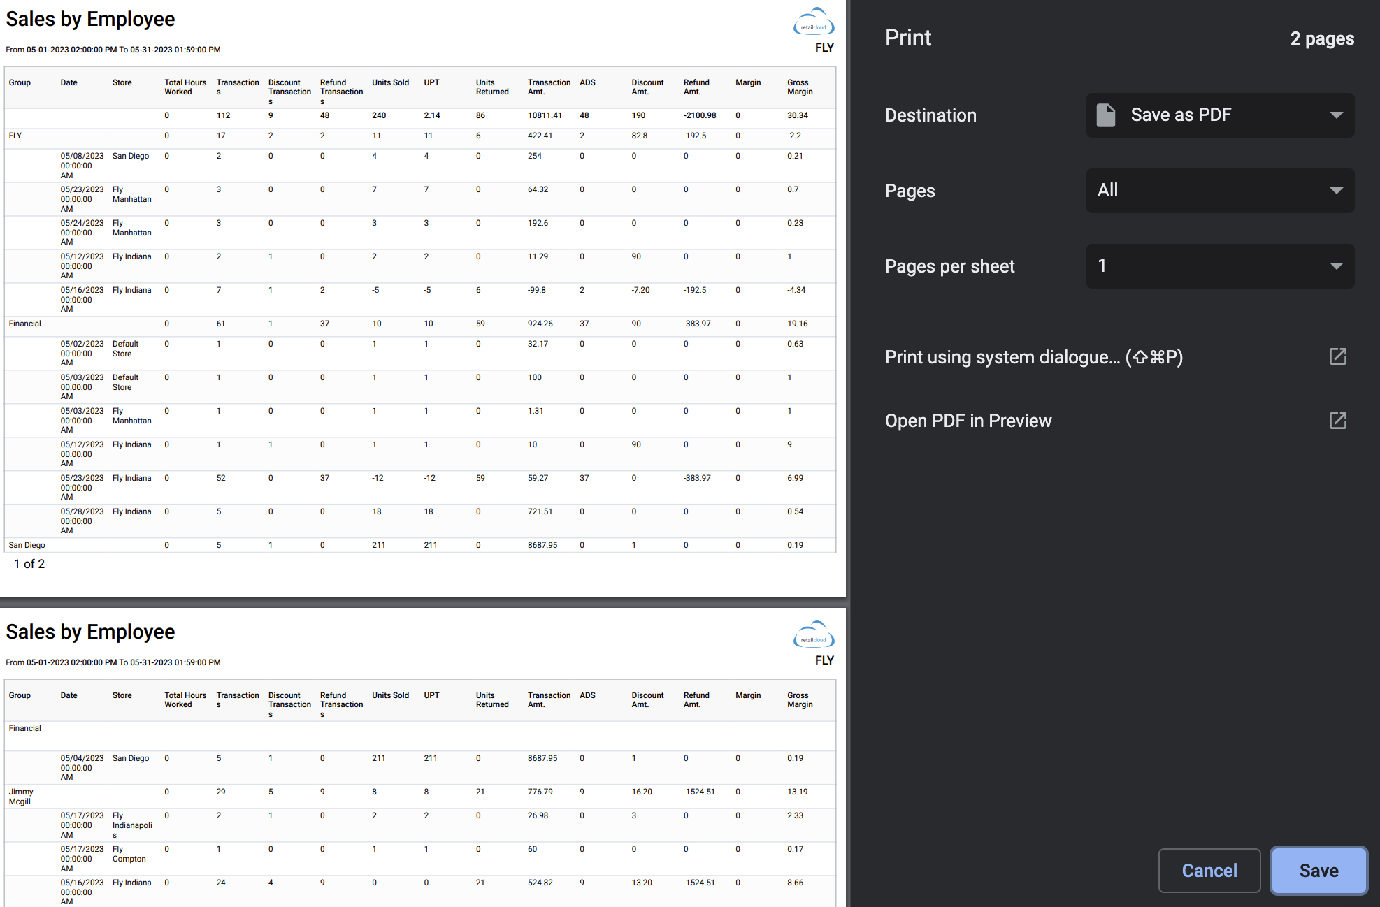Expand the Pages per sheet dropdown
The width and height of the screenshot is (1380, 907).
[x=1220, y=266]
